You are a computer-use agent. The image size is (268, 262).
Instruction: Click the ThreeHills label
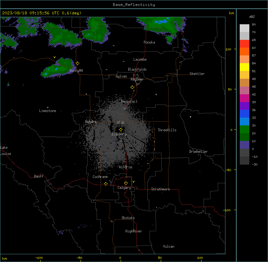(167, 130)
